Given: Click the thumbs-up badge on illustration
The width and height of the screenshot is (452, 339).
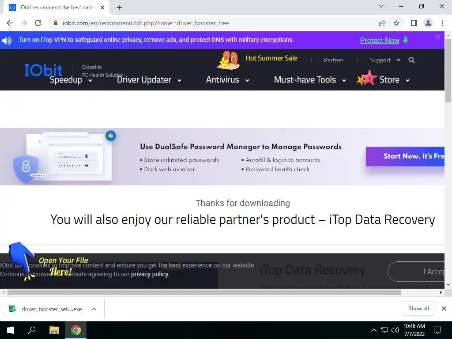Looking at the screenshot, I should pyautogui.click(x=111, y=136).
